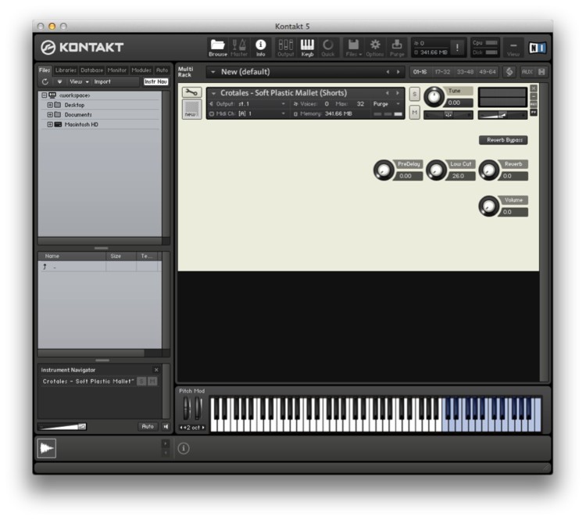Mute the Crotales instrument
586x520 pixels.
click(414, 113)
